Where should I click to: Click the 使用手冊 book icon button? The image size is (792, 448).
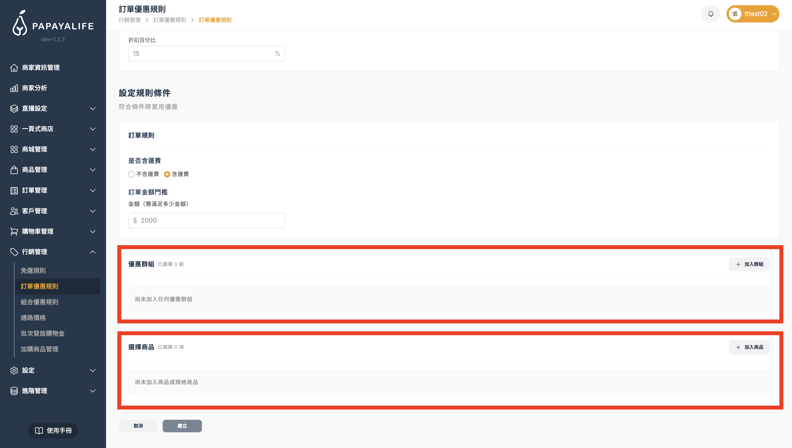[x=53, y=430]
